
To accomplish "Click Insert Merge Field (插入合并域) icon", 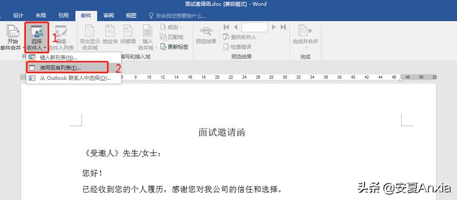I will [x=148, y=31].
